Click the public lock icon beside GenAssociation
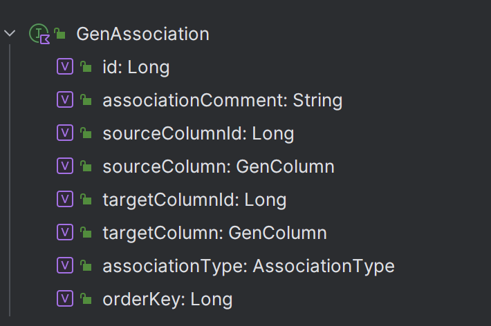Screen dimensions: 491x326 click(59, 33)
